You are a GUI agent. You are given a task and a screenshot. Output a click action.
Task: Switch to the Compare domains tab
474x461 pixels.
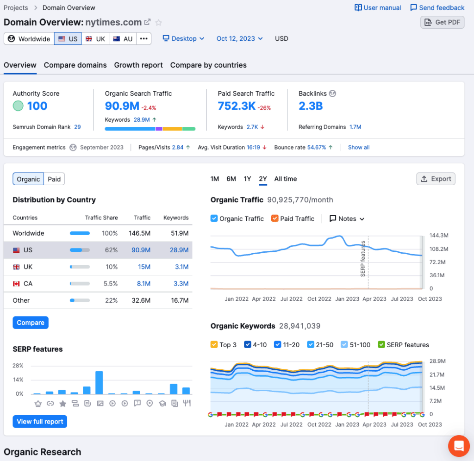[x=75, y=65]
